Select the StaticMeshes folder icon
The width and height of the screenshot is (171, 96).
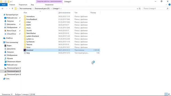coord(25,33)
